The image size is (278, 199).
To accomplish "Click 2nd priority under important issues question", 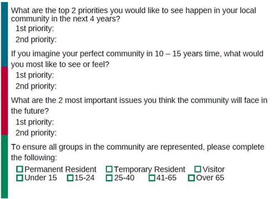I will [x=36, y=133].
